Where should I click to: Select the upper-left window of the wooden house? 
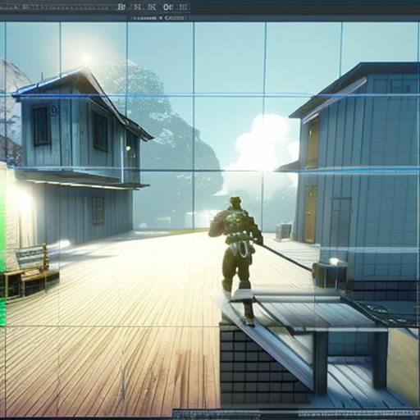[41, 126]
